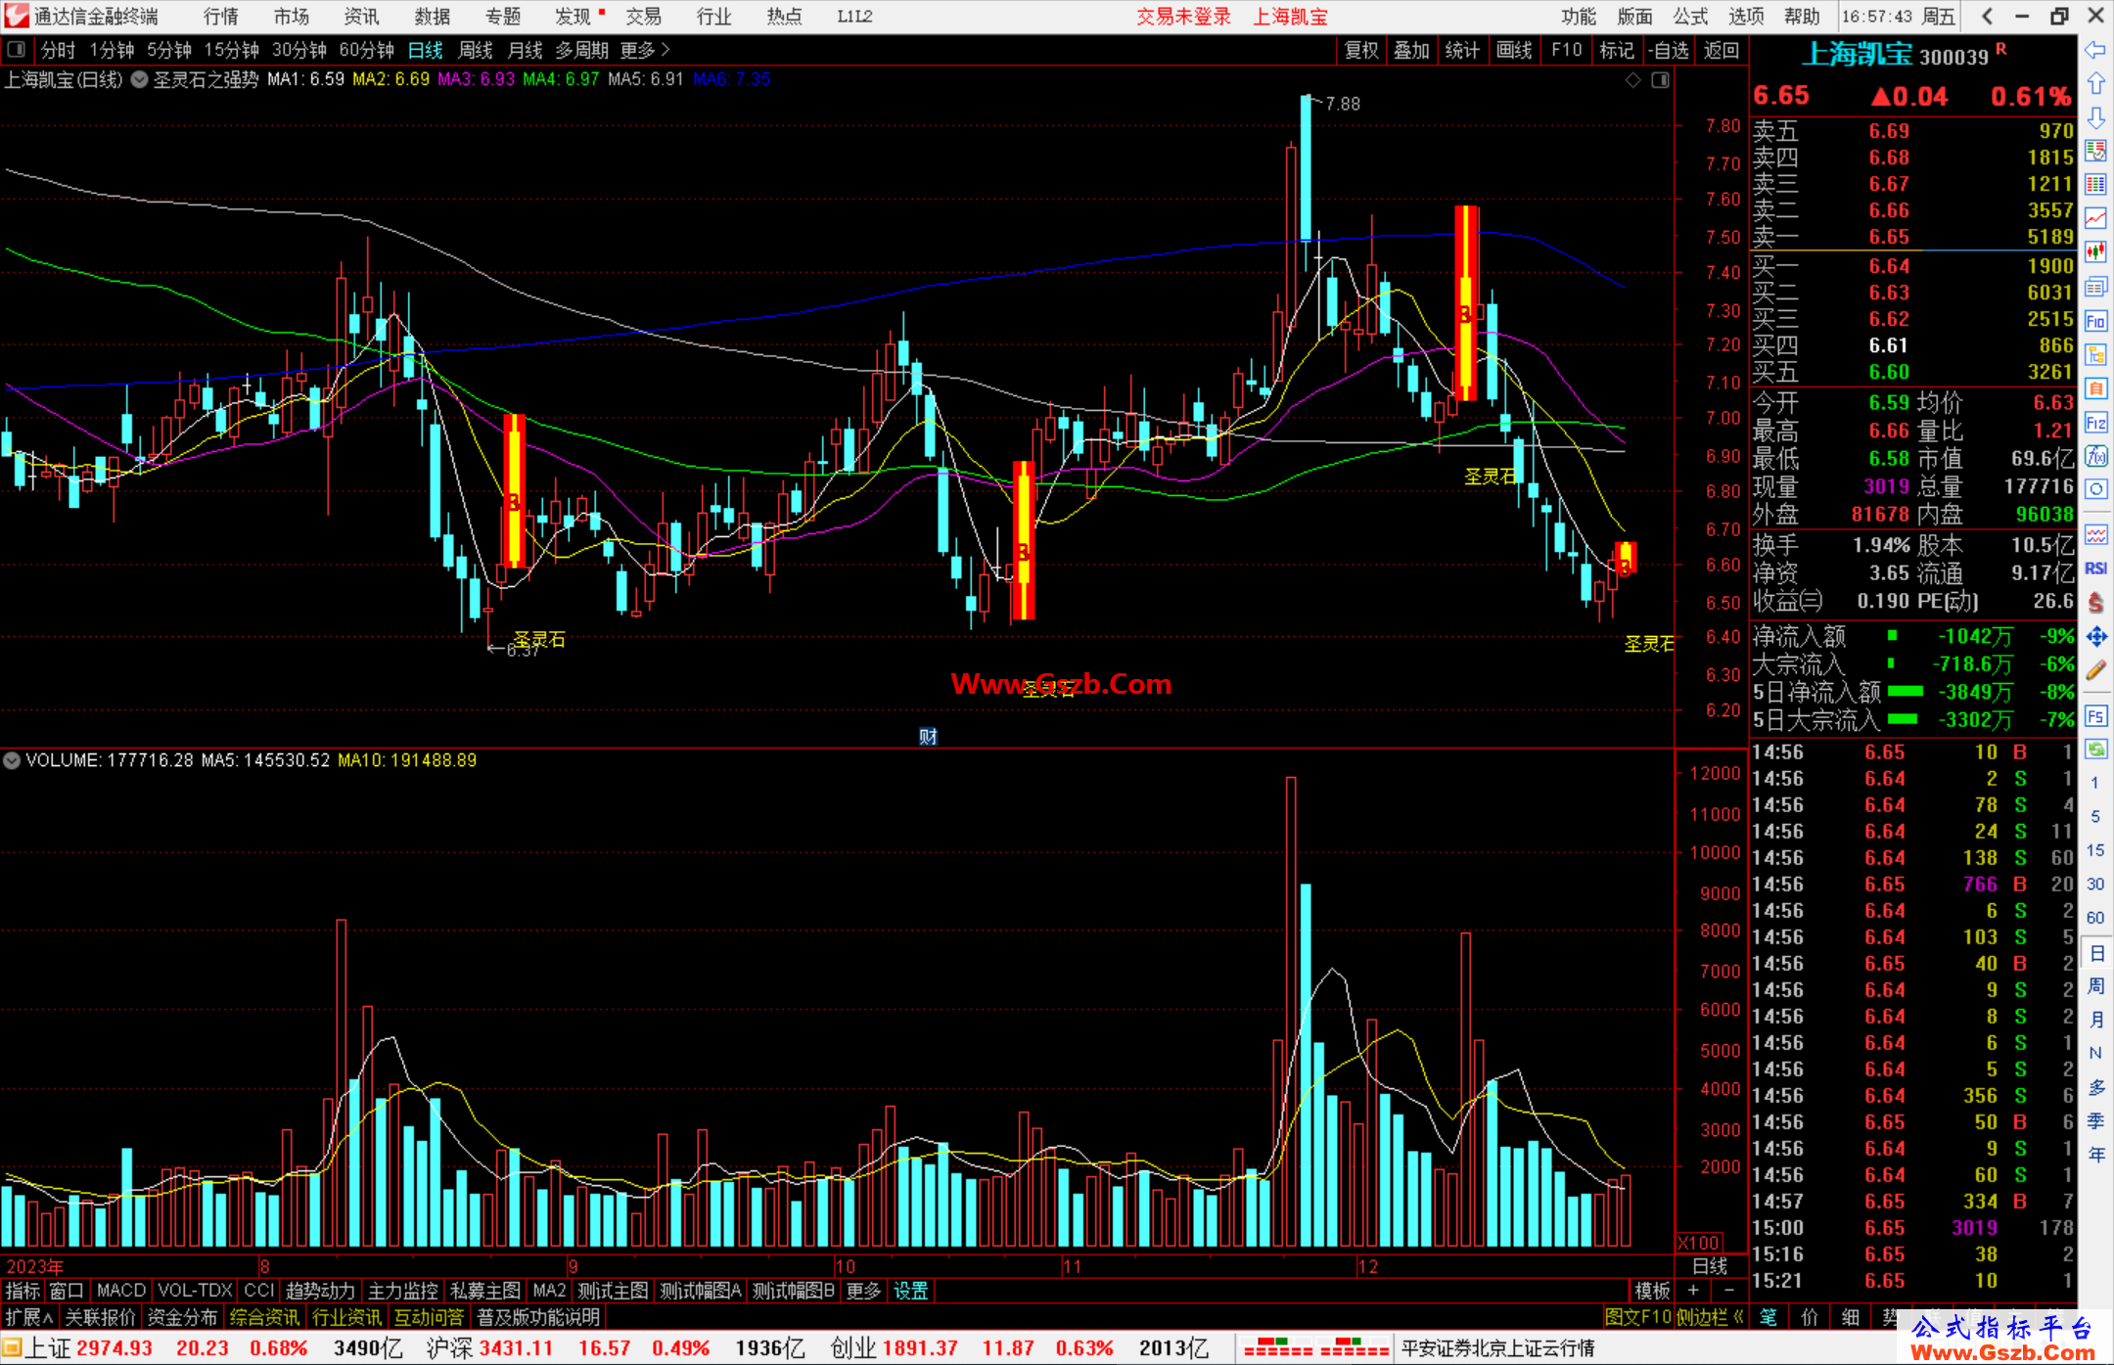Select 周 weekly period in sidebar
The width and height of the screenshot is (2114, 1365).
tap(2095, 985)
